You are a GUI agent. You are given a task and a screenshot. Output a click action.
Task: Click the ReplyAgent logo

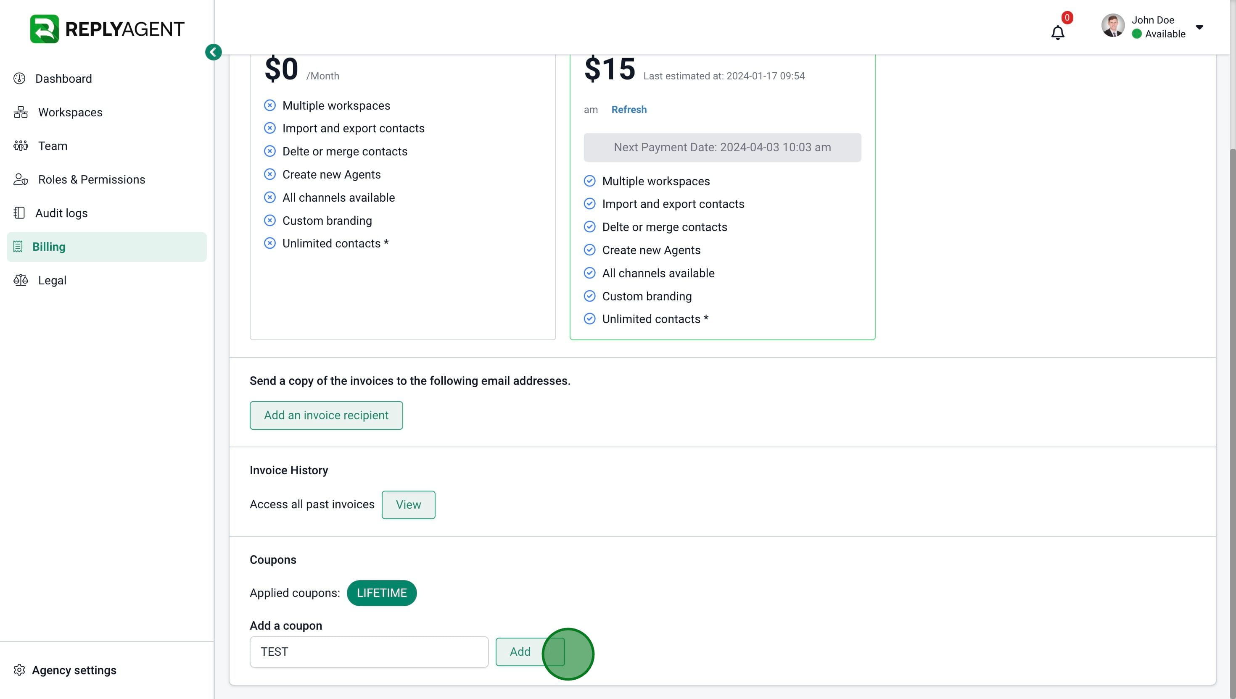tap(107, 29)
